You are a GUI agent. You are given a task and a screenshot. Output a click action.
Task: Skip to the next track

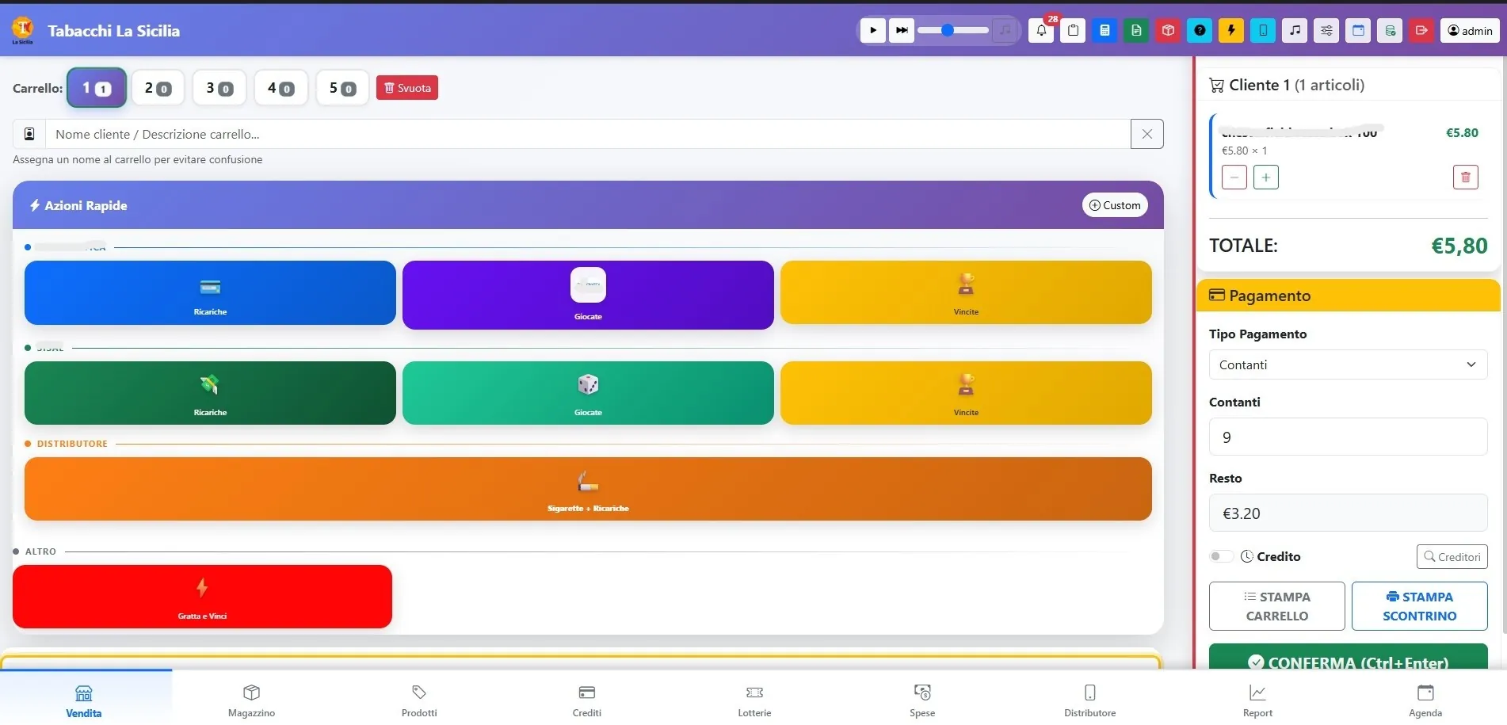coord(902,31)
